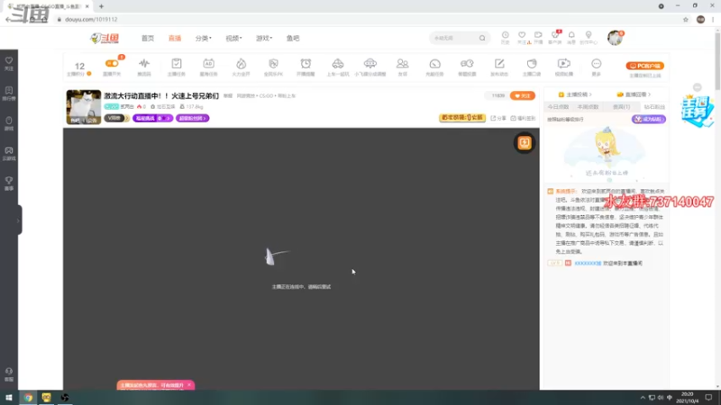Open the 更多 three-dots more icon
Screen dimensions: 721x405
coord(597,63)
